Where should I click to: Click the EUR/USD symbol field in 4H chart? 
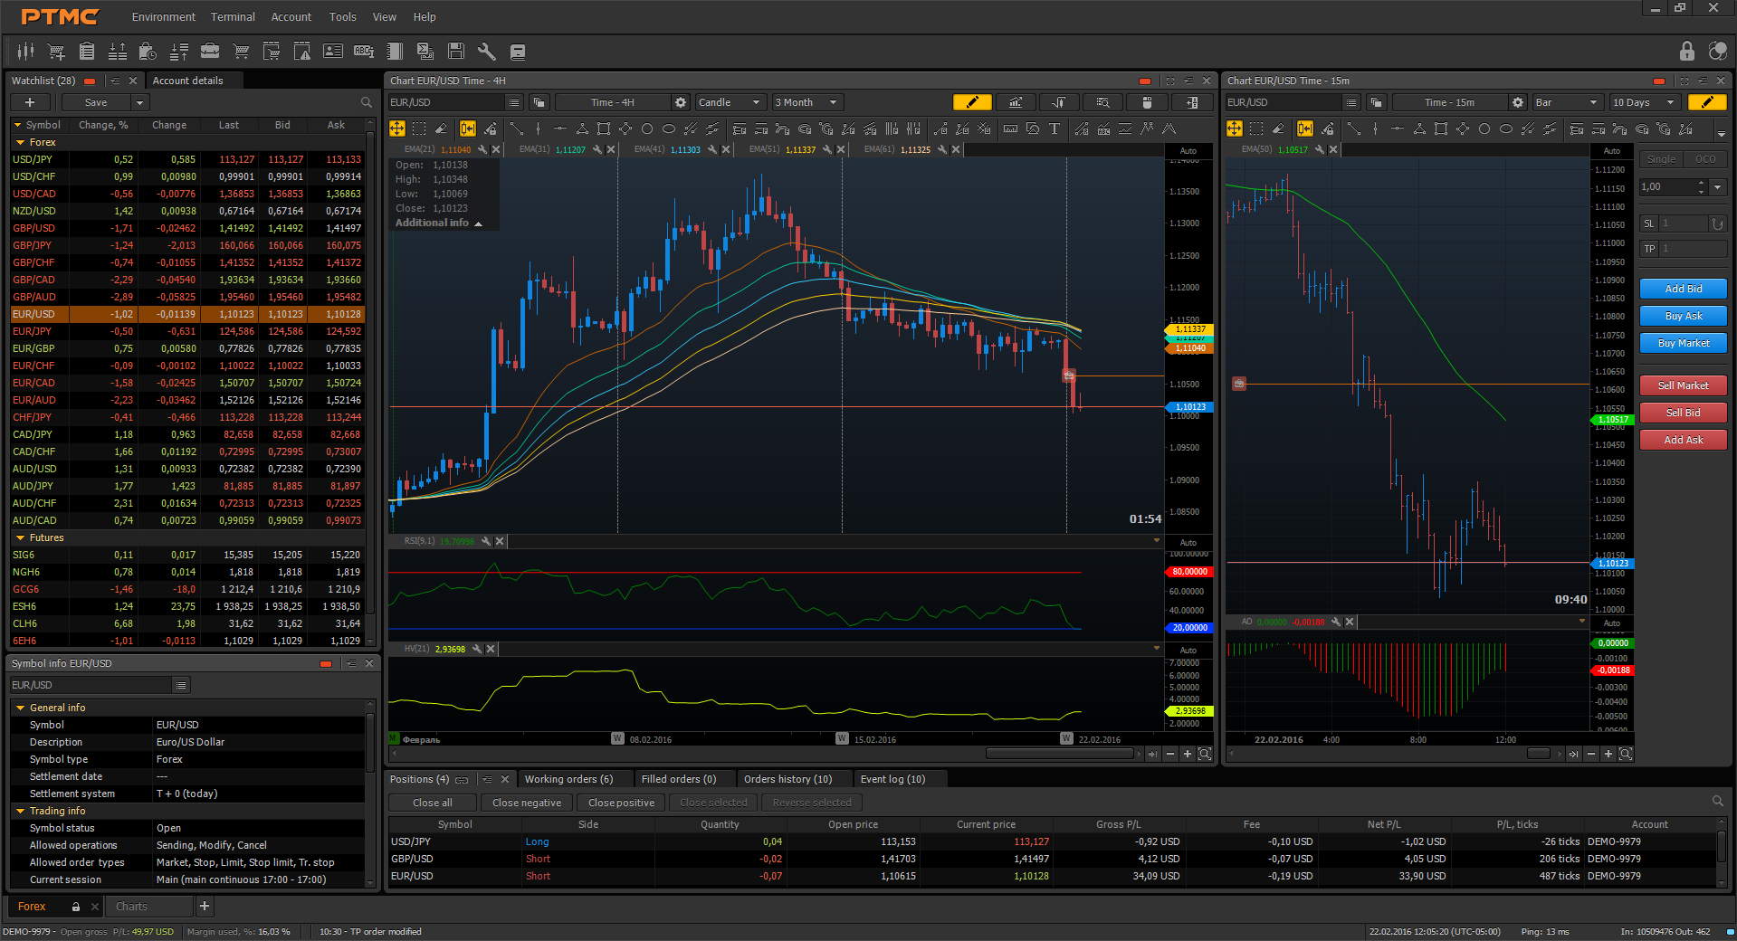coord(446,102)
